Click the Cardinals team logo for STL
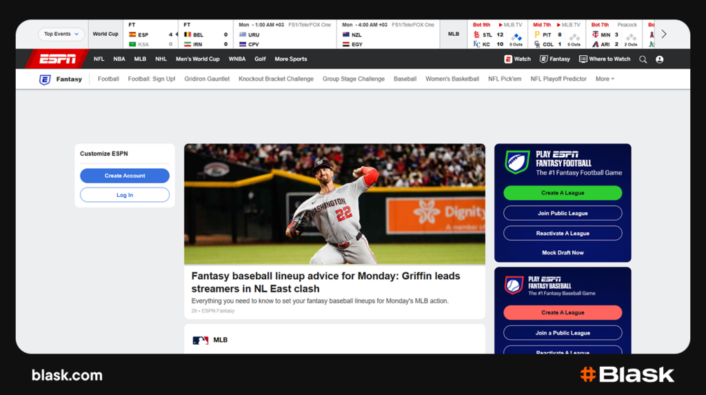The height and width of the screenshot is (395, 706). [477, 34]
